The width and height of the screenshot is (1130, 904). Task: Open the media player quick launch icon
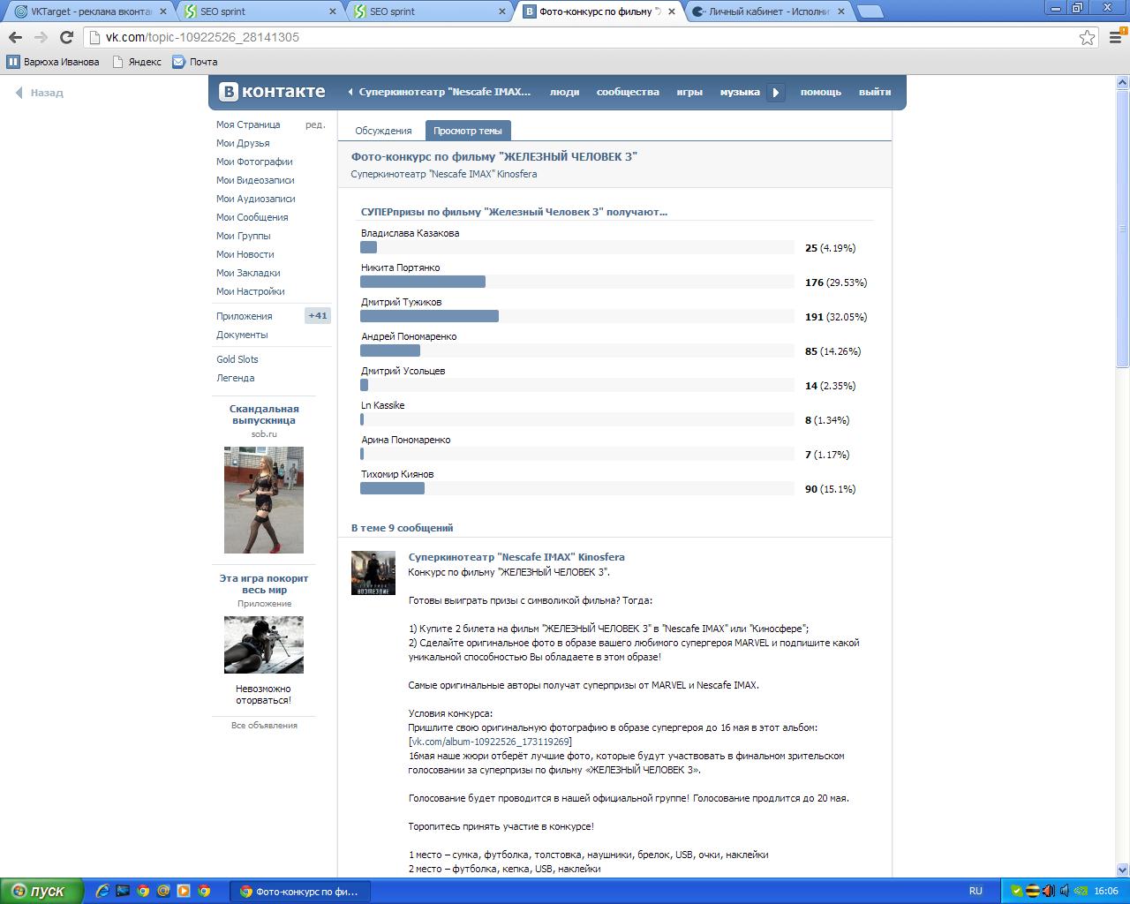[184, 891]
